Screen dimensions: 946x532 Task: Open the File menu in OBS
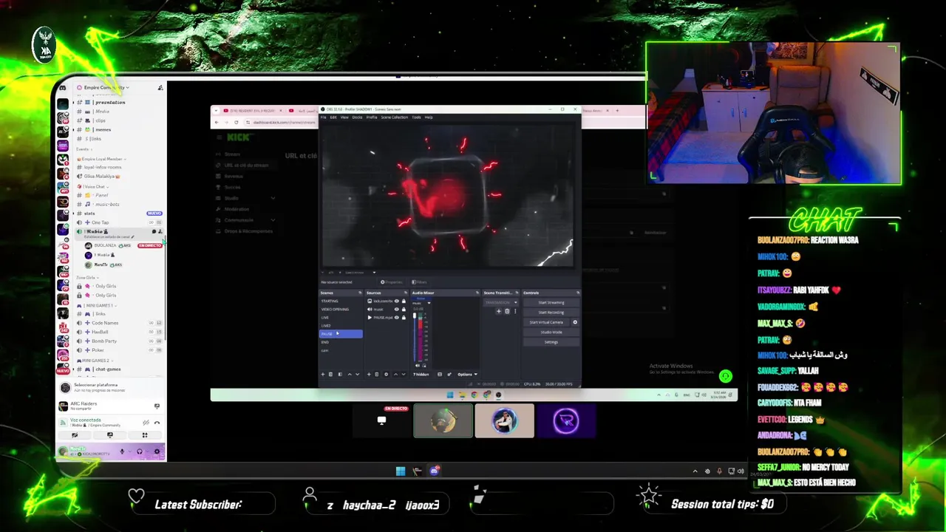click(x=323, y=117)
